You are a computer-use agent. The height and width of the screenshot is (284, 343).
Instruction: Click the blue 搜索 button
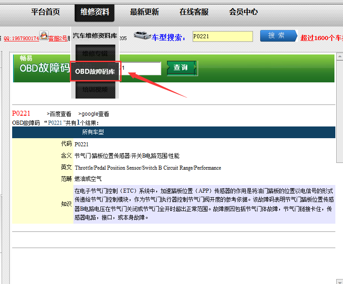pos(279,36)
